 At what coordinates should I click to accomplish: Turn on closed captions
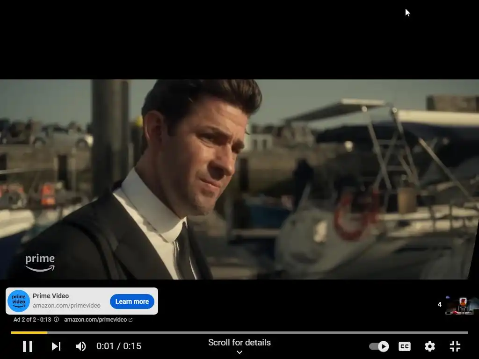click(x=405, y=346)
